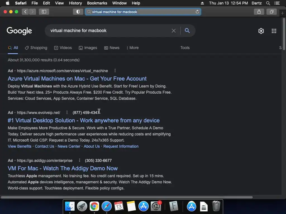Click Google's blue search magnifier button
This screenshot has width=286, height=214.
(x=187, y=31)
